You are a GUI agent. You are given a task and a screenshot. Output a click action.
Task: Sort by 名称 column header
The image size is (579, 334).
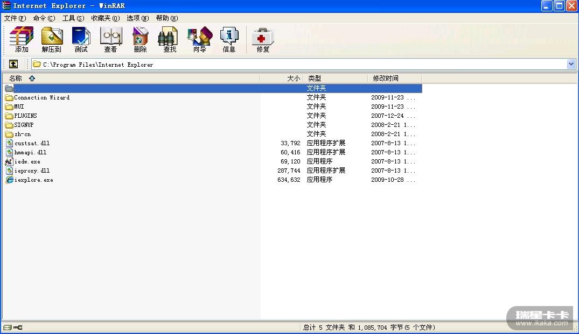pyautogui.click(x=131, y=78)
